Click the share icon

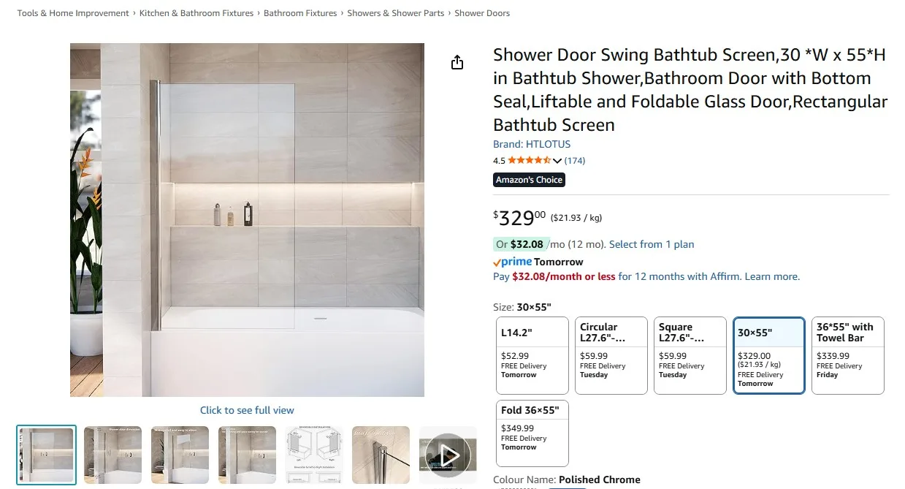[x=457, y=62]
